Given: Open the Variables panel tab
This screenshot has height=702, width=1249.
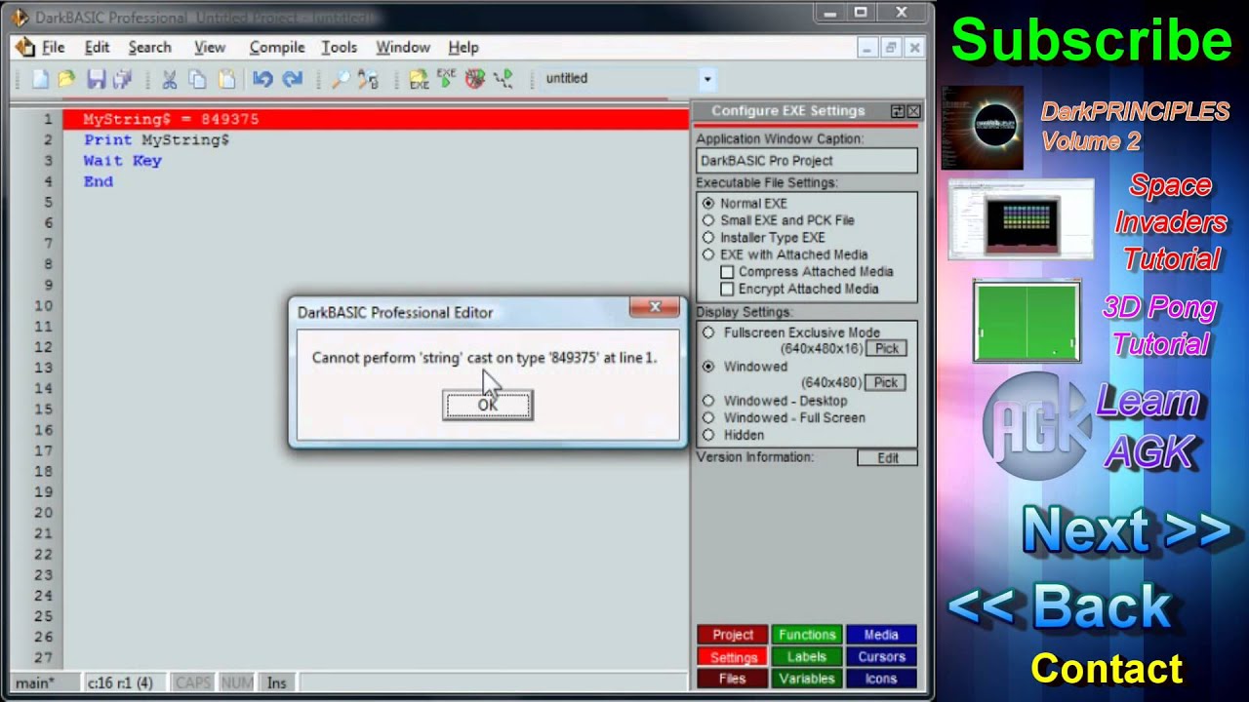Looking at the screenshot, I should coord(807,679).
